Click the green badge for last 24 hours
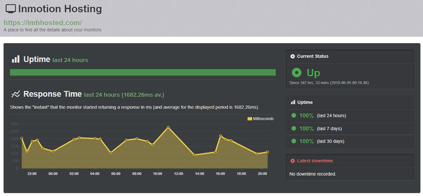The width and height of the screenshot is (423, 196). (294, 115)
